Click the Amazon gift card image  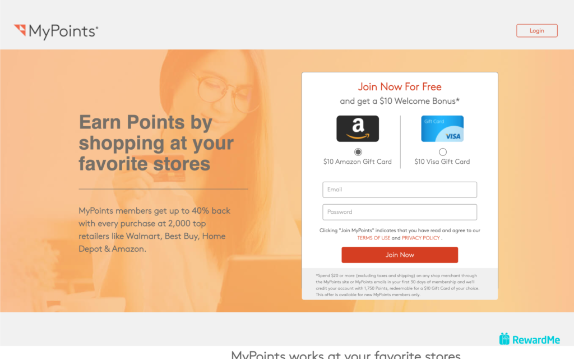point(358,128)
